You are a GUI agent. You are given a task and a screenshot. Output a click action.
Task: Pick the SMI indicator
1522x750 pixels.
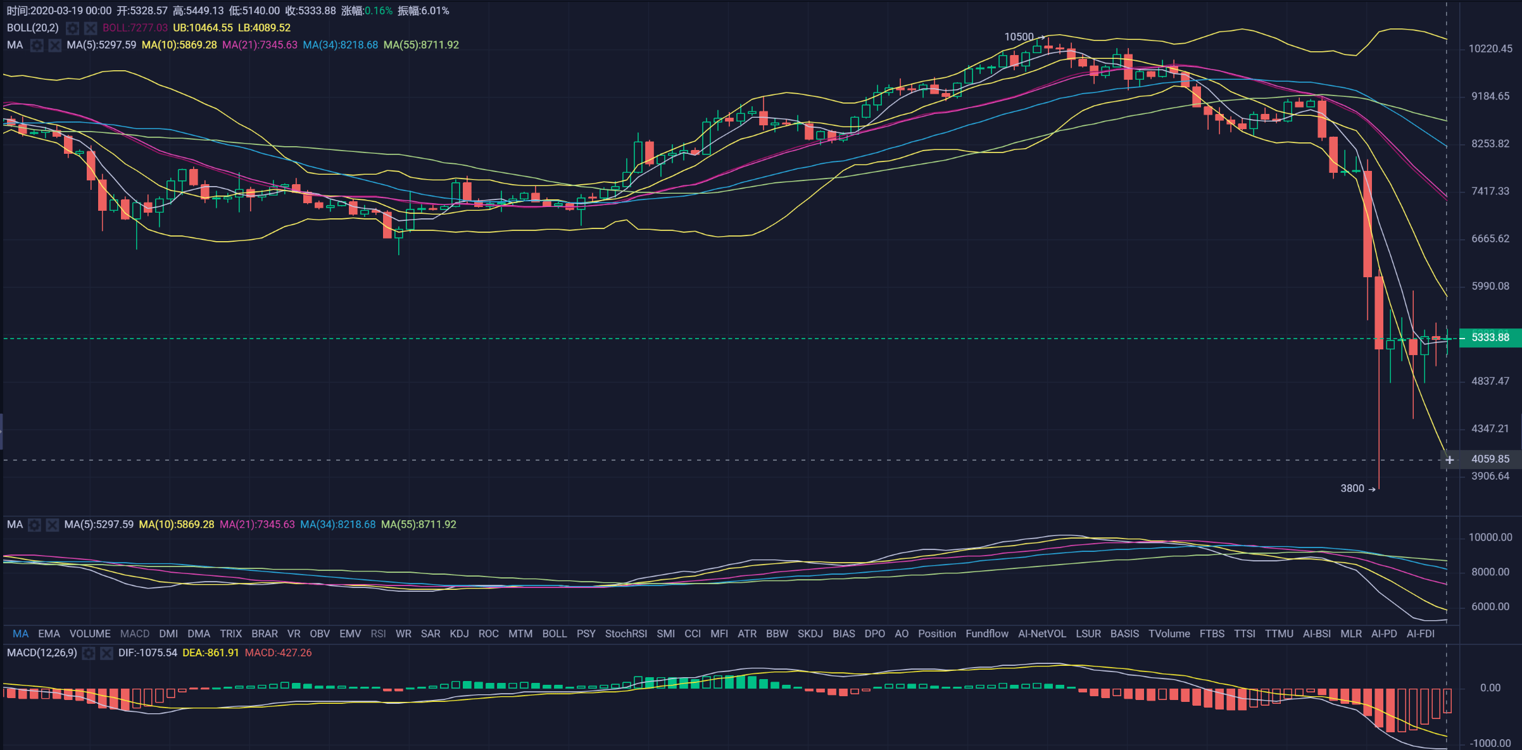point(666,634)
